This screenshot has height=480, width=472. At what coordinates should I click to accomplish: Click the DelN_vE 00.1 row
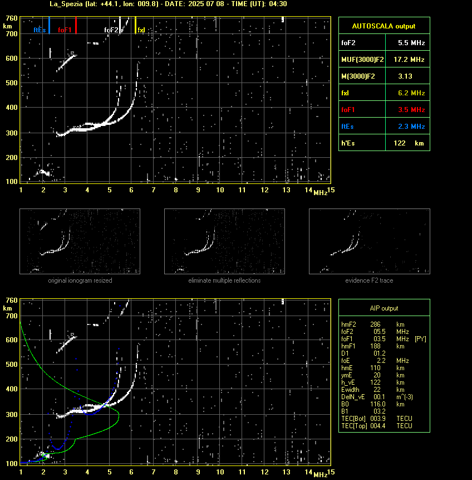377,397
